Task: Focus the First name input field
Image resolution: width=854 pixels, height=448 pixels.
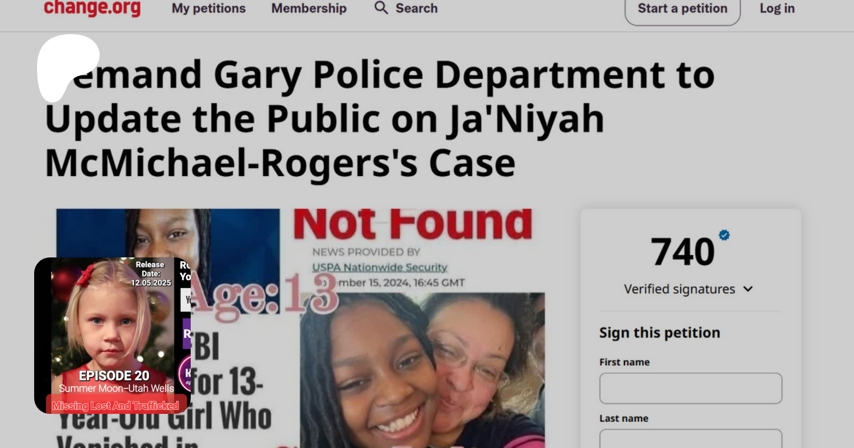Action: click(691, 388)
